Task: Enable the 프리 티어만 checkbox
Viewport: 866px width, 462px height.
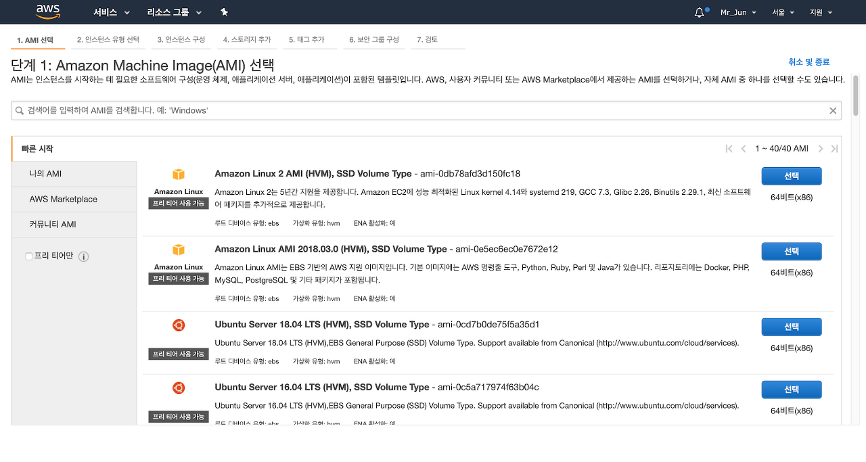Action: pos(28,256)
